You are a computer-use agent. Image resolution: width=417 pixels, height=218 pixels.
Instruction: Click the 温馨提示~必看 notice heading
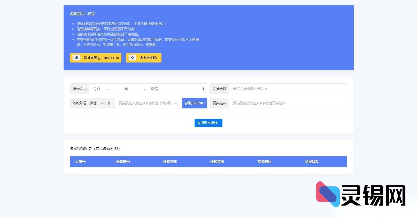pos(82,14)
